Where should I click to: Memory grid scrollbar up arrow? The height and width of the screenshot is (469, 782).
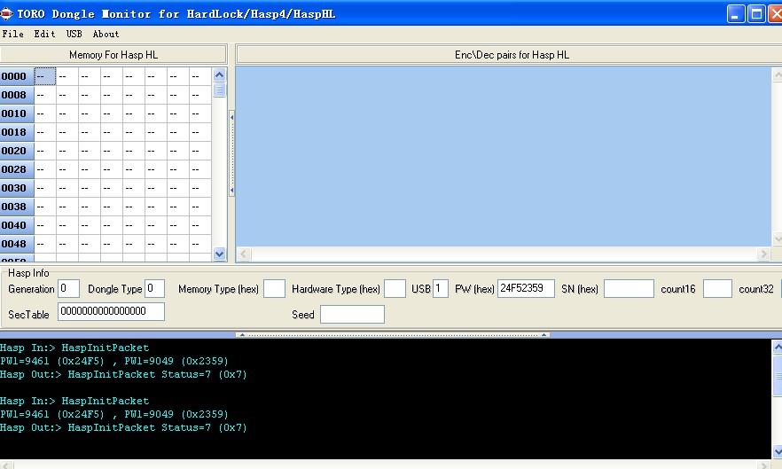[x=220, y=74]
